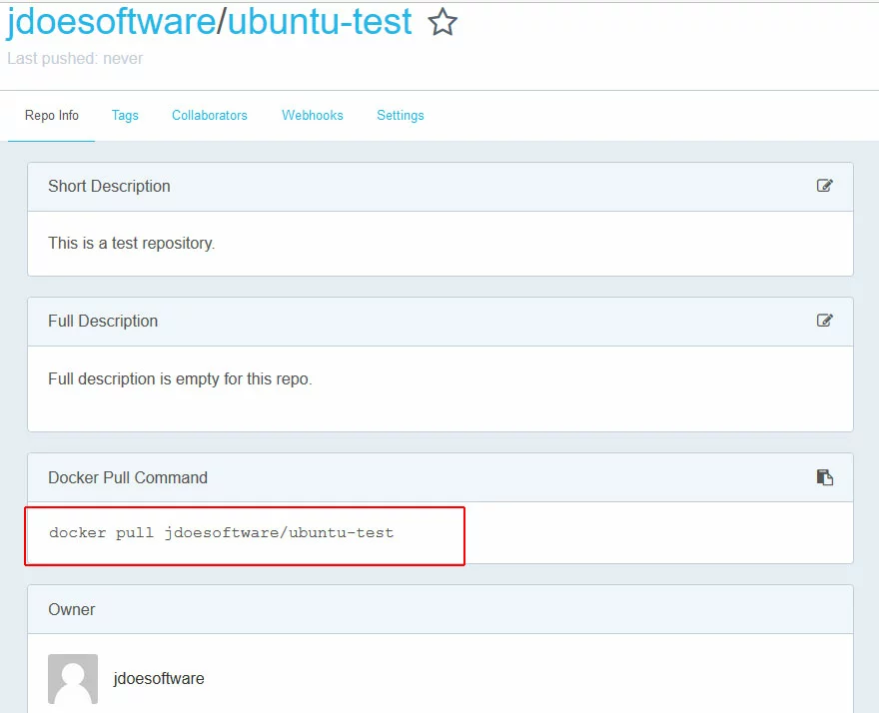Click 'This is a test repository.' text
The height and width of the screenshot is (713, 879).
point(131,244)
